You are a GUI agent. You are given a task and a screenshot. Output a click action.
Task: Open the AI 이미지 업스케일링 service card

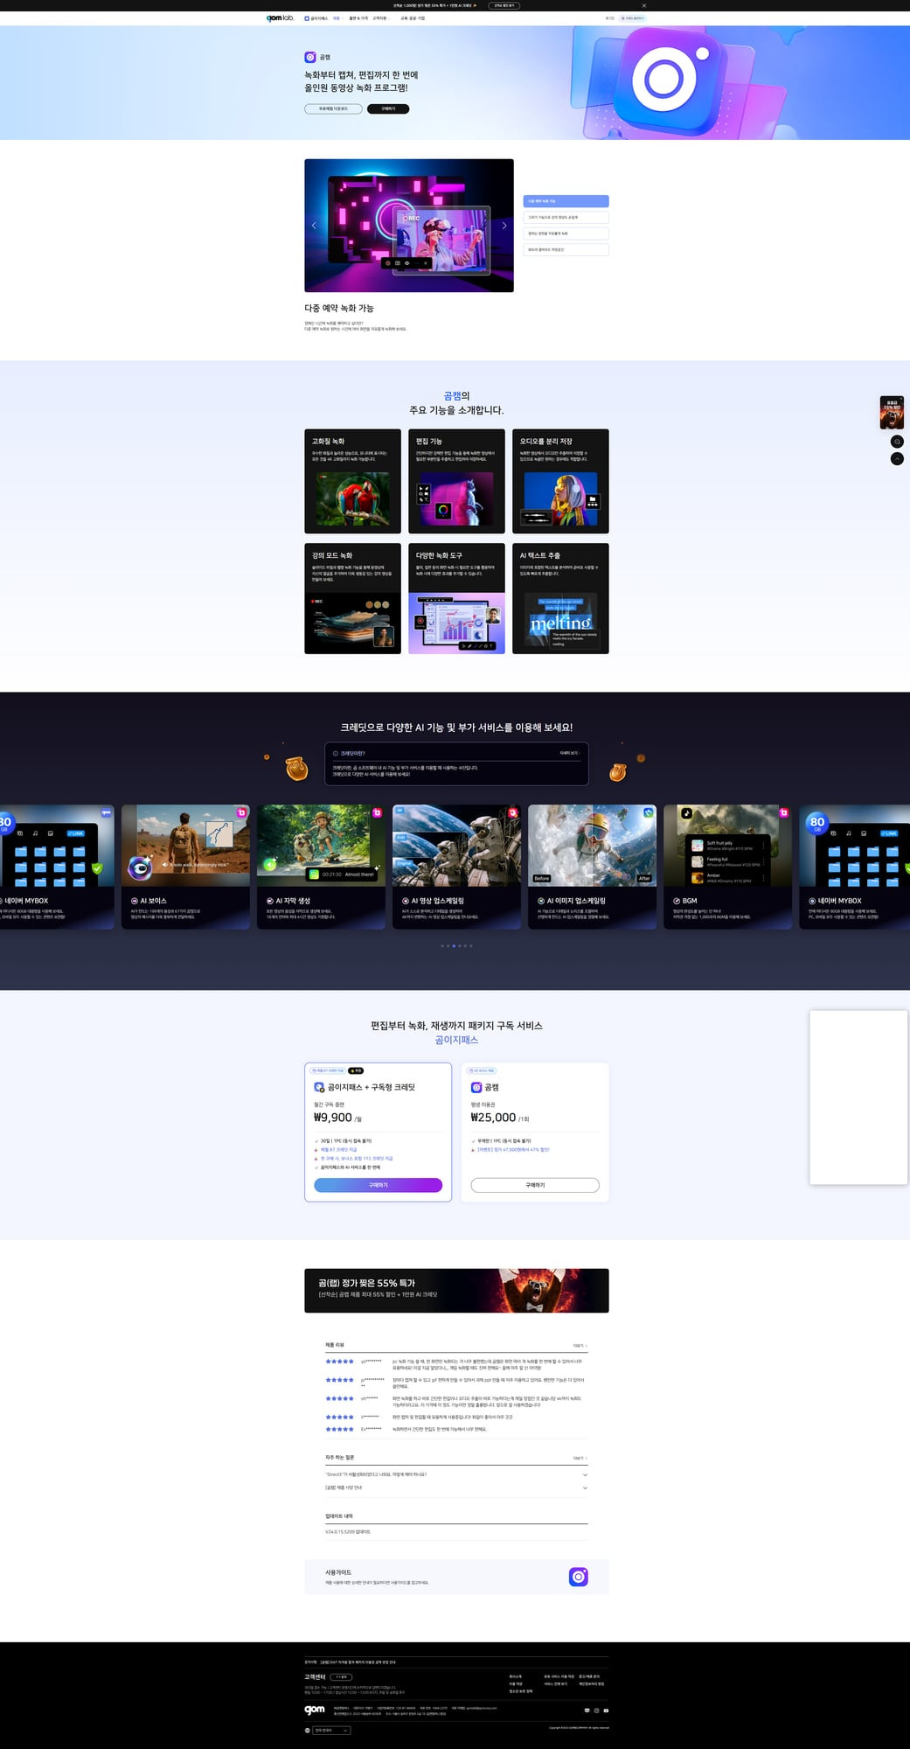tap(592, 867)
